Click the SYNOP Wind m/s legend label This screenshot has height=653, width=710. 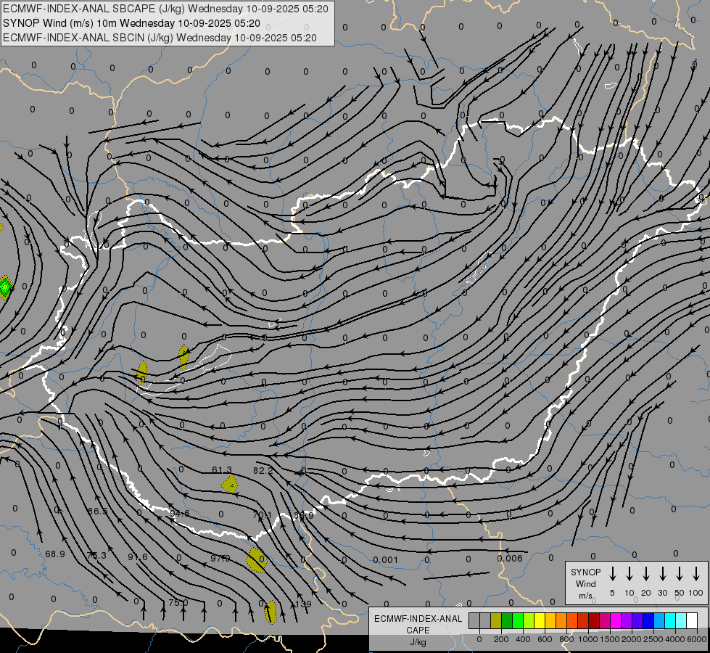tap(585, 583)
